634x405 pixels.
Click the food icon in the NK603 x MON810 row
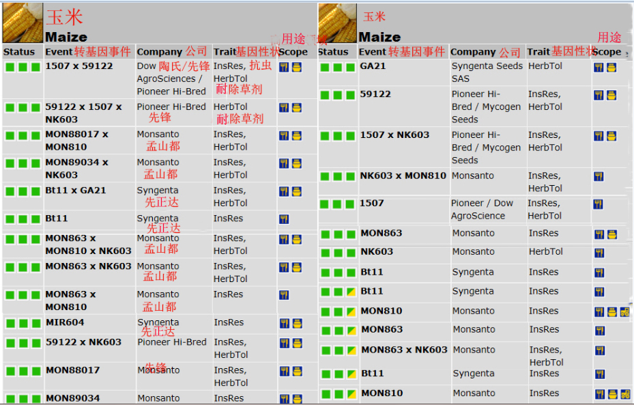(x=599, y=177)
